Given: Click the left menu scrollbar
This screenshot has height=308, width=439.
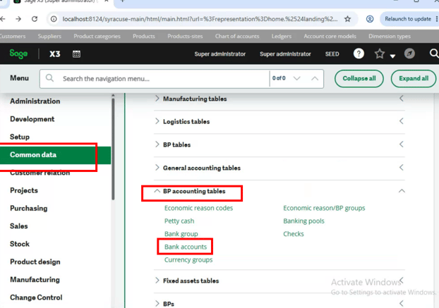Looking at the screenshot, I should [113, 148].
